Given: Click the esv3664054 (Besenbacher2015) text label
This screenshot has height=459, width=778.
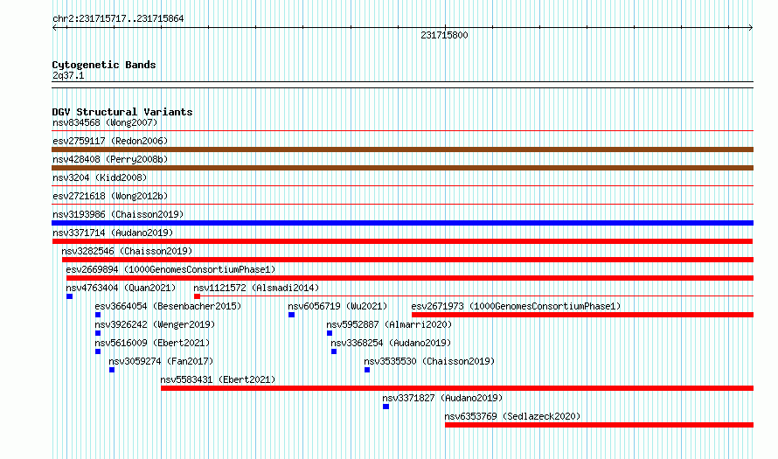Looking at the screenshot, I should [x=168, y=306].
